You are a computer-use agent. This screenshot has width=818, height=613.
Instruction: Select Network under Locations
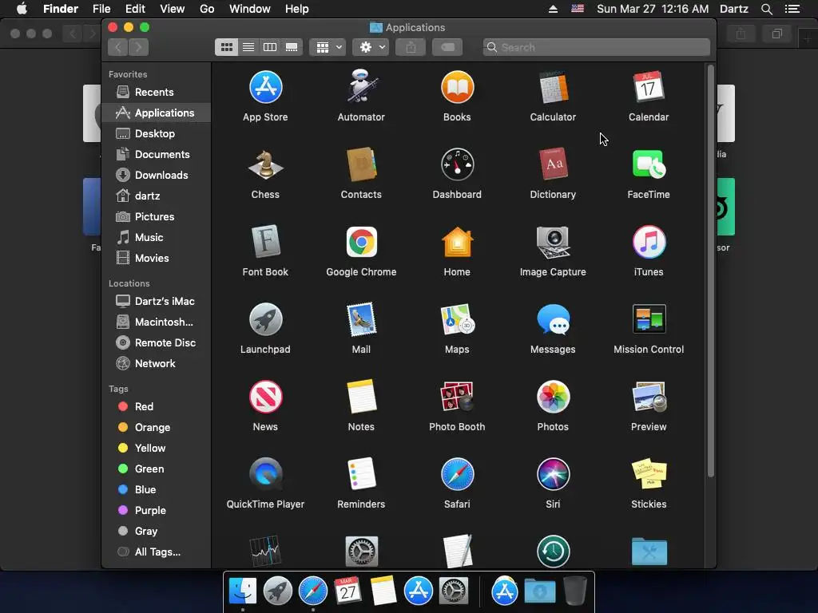tap(156, 364)
